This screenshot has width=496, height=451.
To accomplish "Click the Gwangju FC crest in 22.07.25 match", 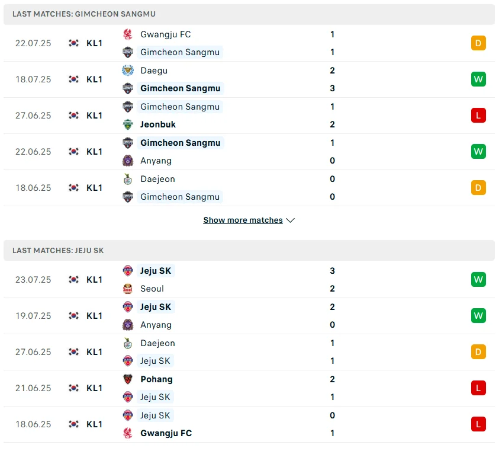I will click(128, 34).
